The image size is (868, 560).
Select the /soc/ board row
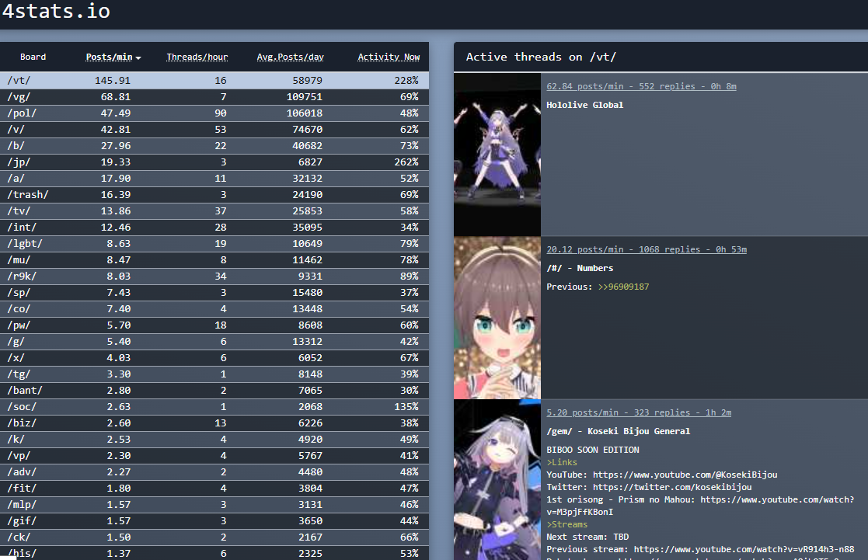click(x=214, y=407)
